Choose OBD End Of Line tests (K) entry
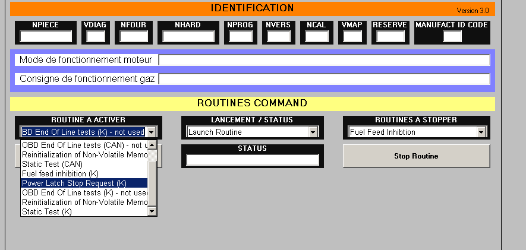This screenshot has height=250, width=526. tap(83, 192)
